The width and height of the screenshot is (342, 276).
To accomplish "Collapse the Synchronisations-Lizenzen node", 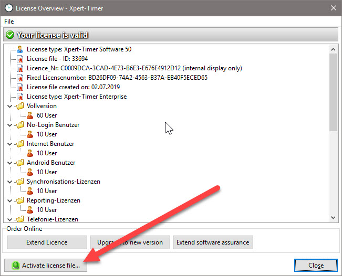I will click(x=10, y=182).
